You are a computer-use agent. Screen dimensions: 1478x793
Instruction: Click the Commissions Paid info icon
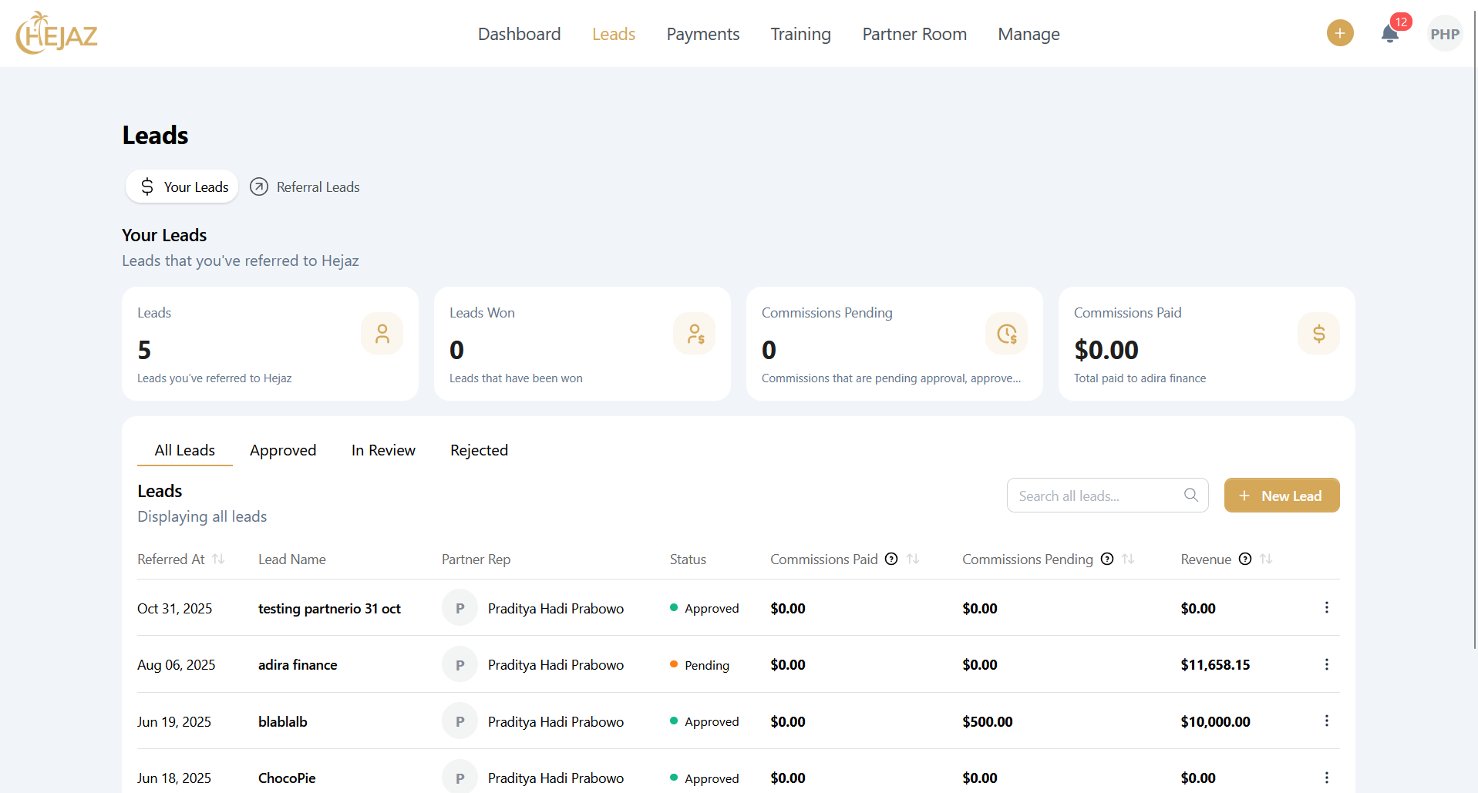click(891, 559)
